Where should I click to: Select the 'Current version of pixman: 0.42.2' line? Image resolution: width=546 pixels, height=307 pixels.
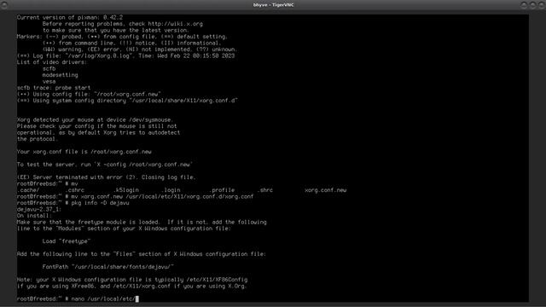point(70,17)
